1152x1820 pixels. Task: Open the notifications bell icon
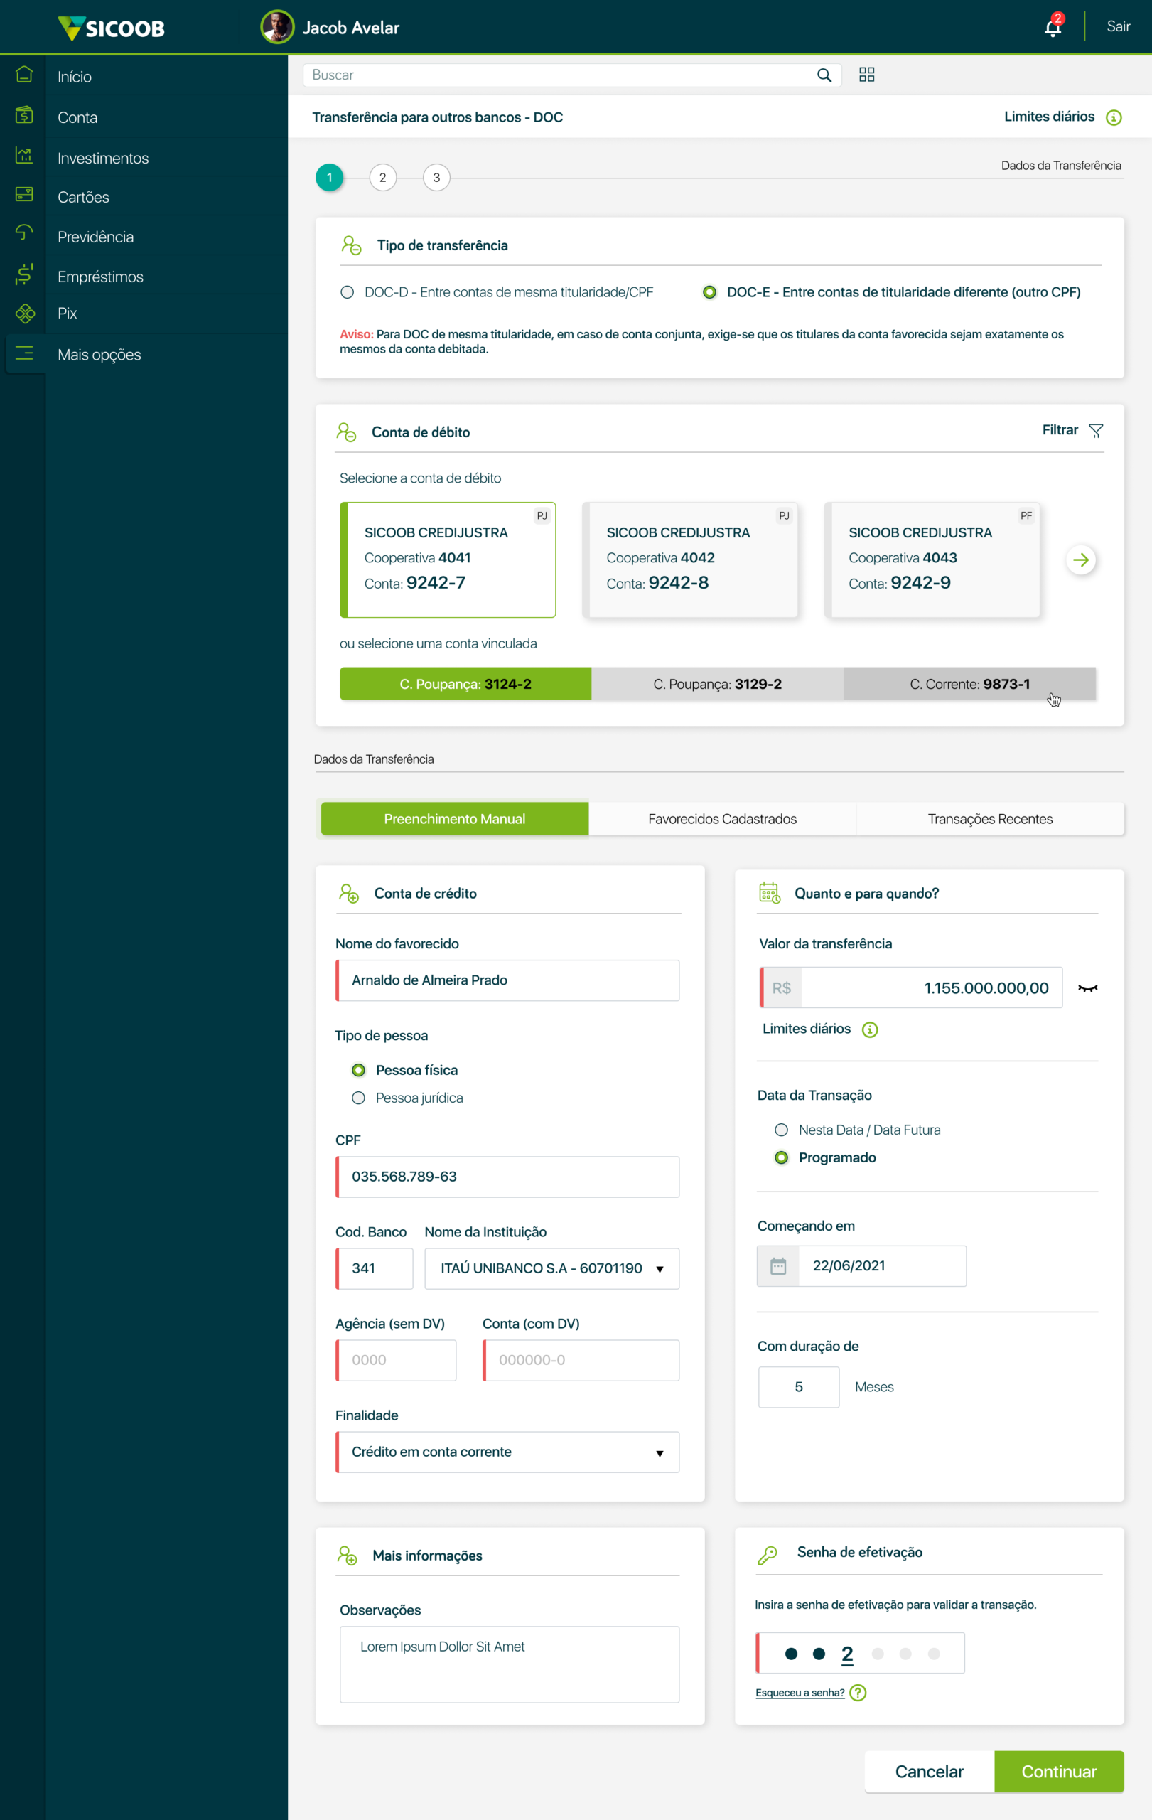(1052, 28)
